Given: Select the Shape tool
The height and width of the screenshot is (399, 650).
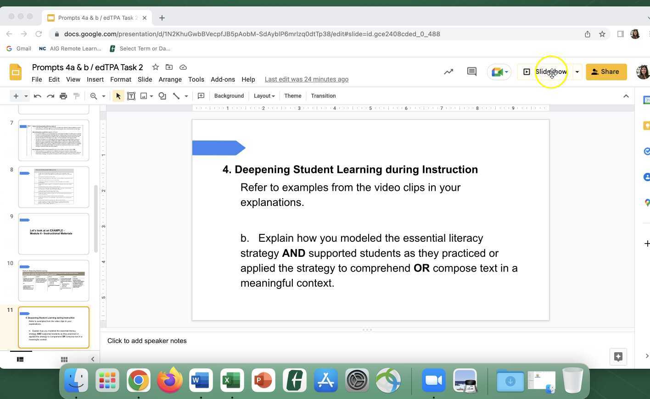Looking at the screenshot, I should coord(162,96).
